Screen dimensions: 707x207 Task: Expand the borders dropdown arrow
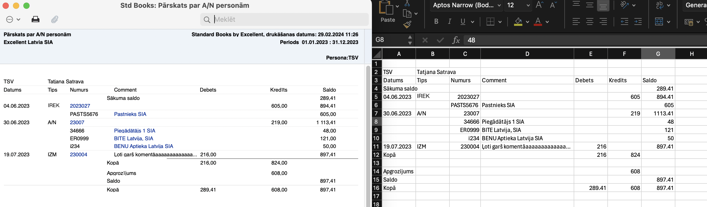click(x=500, y=22)
